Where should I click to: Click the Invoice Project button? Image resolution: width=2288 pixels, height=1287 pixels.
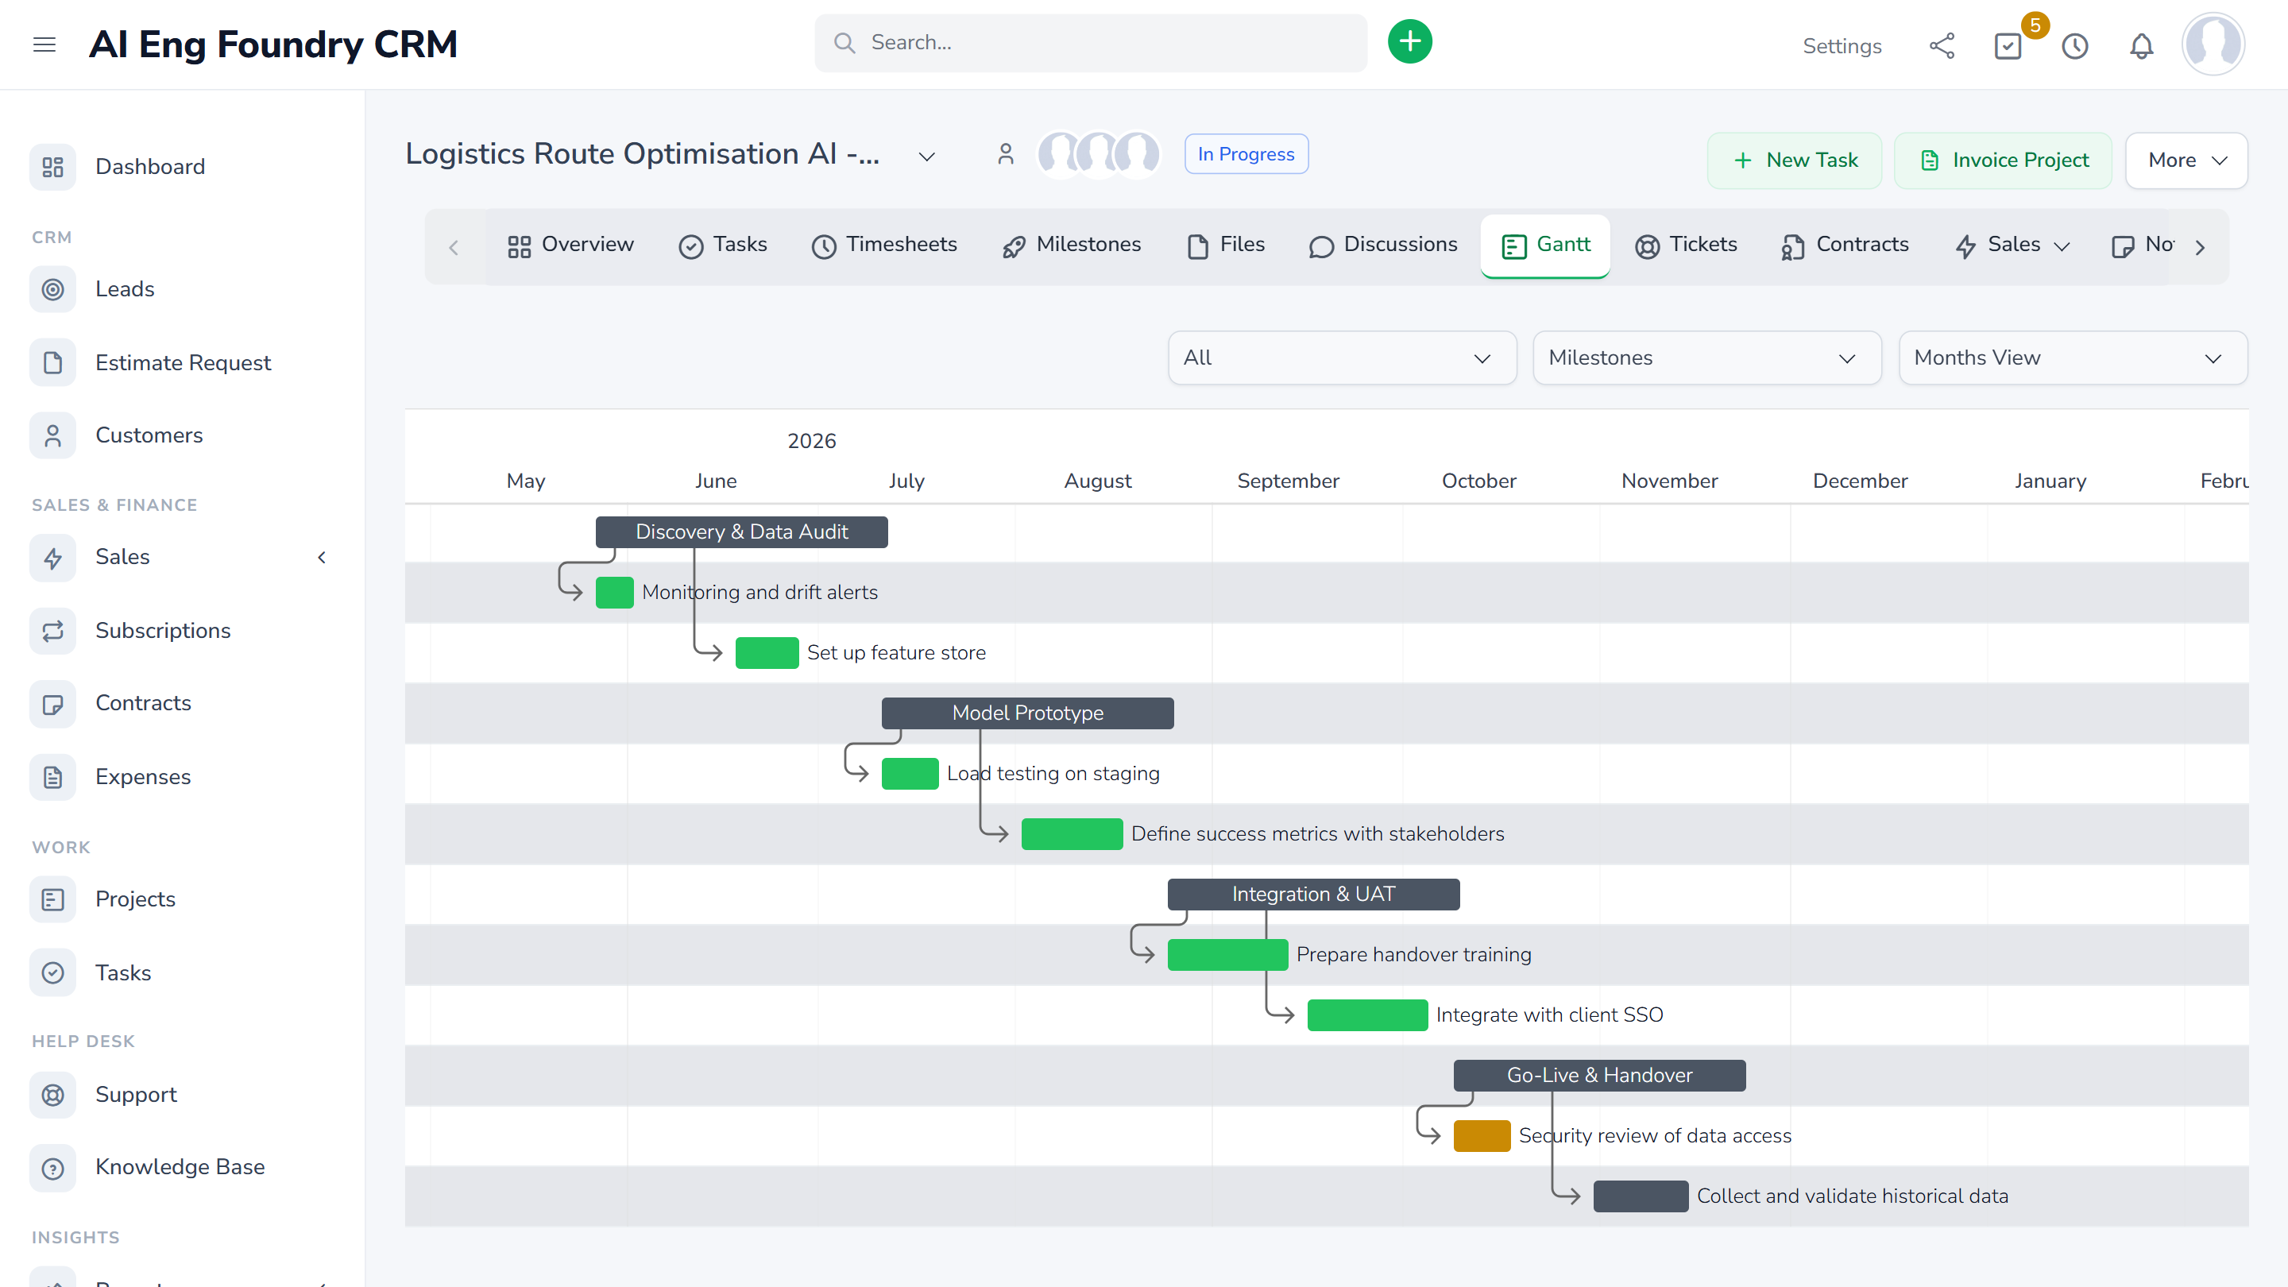click(x=2003, y=160)
